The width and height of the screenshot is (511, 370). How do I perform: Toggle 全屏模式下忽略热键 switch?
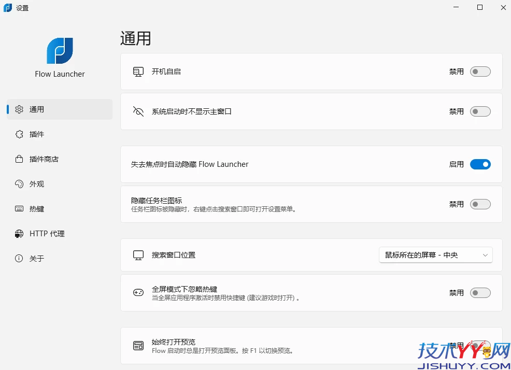point(480,292)
